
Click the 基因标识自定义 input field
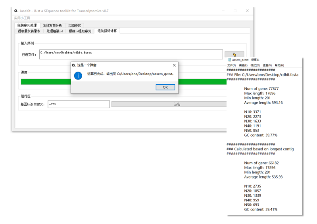78,104
